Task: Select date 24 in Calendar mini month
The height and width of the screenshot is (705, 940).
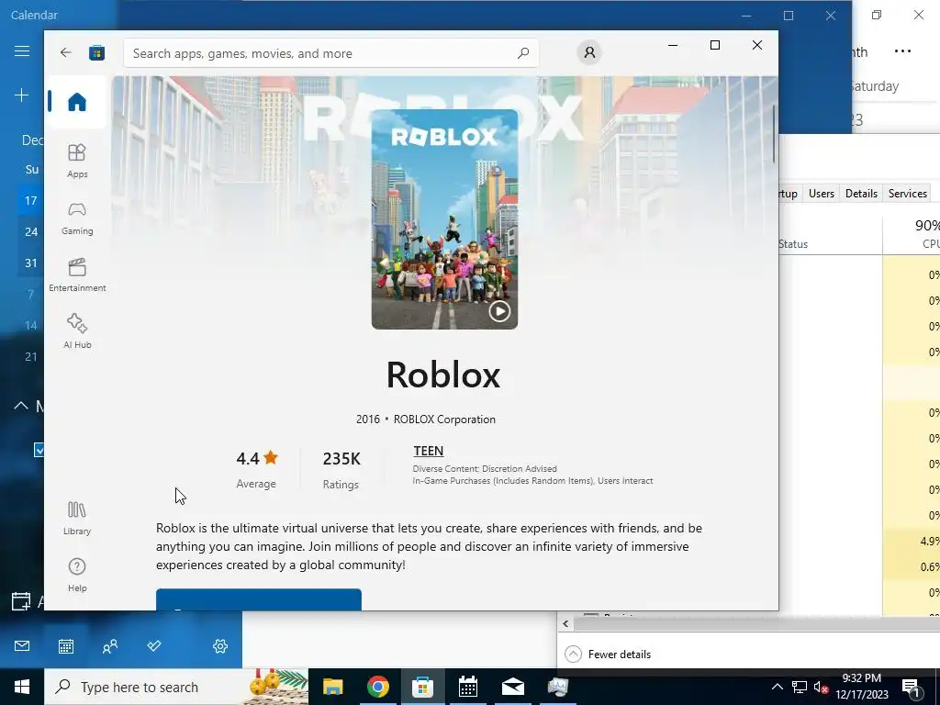Action: coord(30,231)
